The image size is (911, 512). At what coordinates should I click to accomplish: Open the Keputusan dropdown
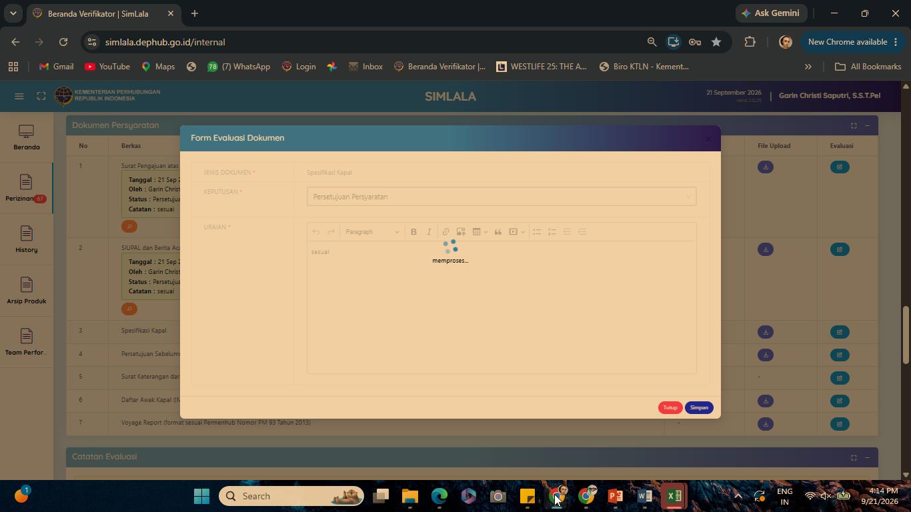(x=502, y=197)
